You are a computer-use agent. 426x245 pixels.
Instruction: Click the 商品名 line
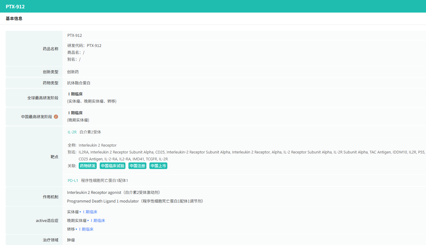coord(76,52)
